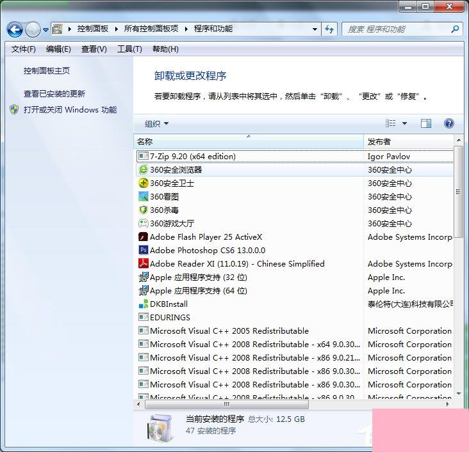Select the 360杀毒 shield icon
Screen dimensions: 469x452
point(144,210)
